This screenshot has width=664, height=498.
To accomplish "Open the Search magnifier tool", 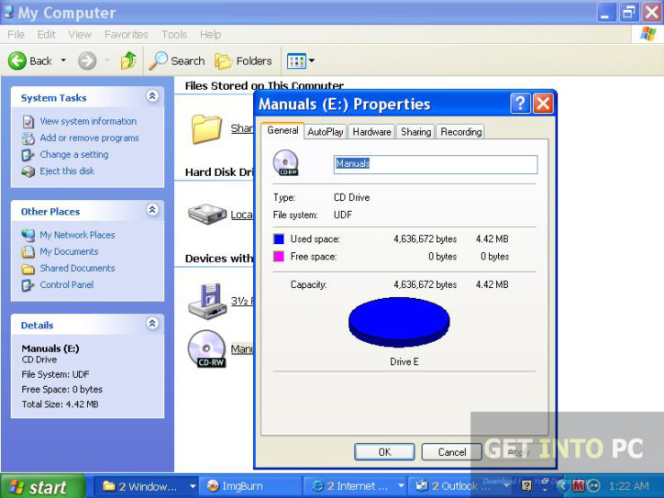I will 177,61.
